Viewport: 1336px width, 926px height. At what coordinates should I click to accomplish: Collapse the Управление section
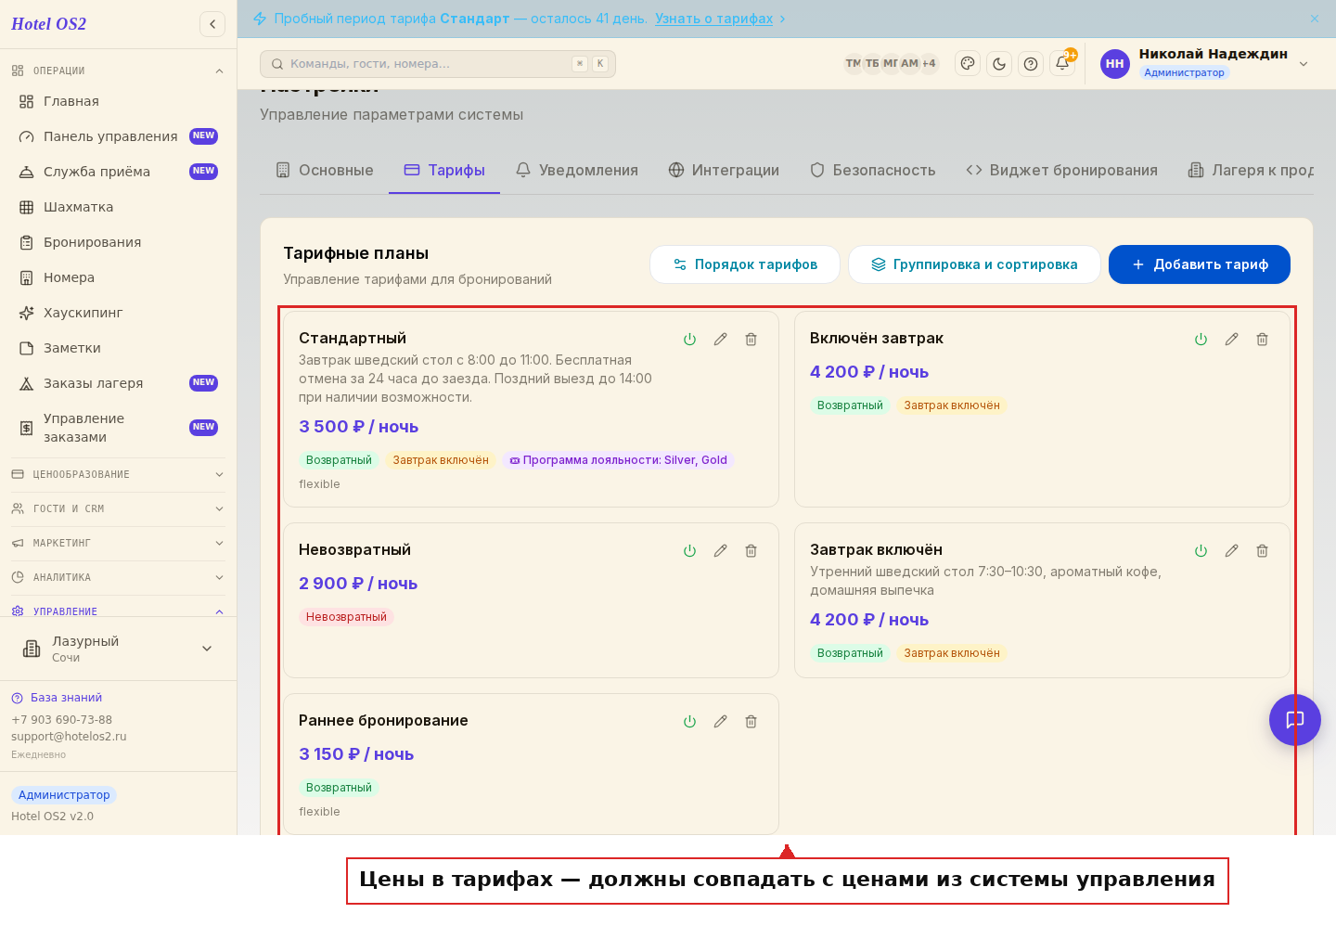click(118, 611)
